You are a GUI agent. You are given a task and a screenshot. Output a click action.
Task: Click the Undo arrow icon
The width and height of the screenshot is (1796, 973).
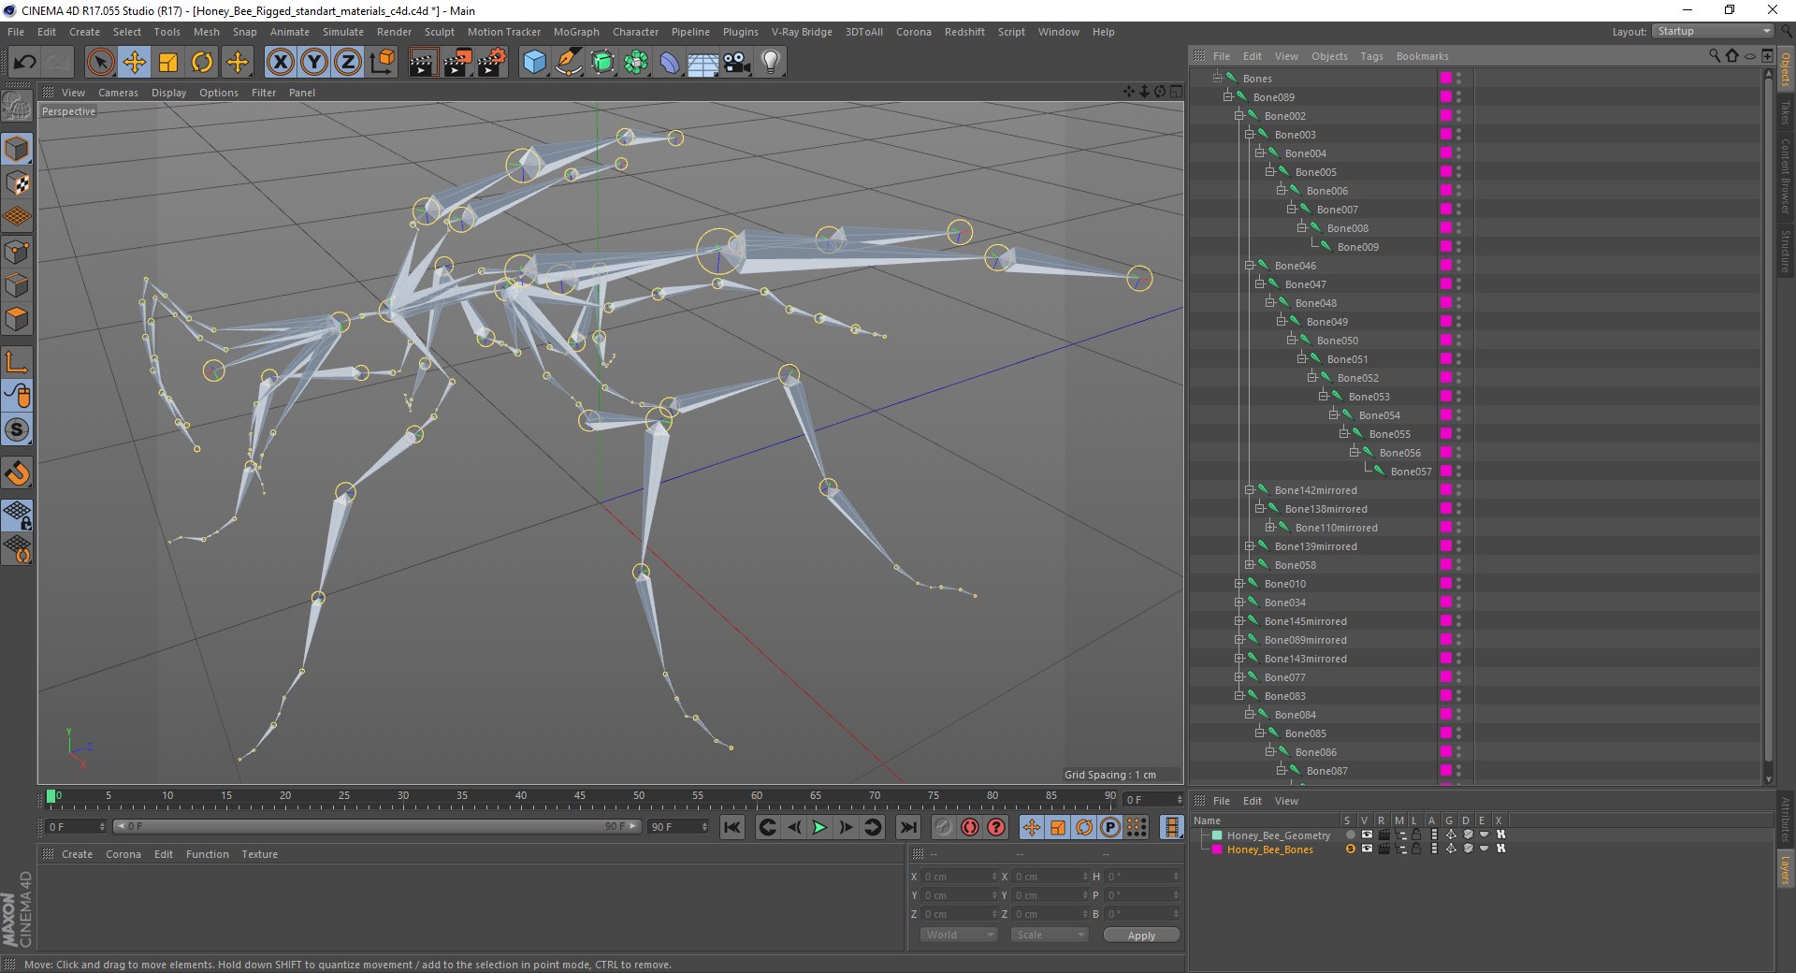[x=24, y=63]
